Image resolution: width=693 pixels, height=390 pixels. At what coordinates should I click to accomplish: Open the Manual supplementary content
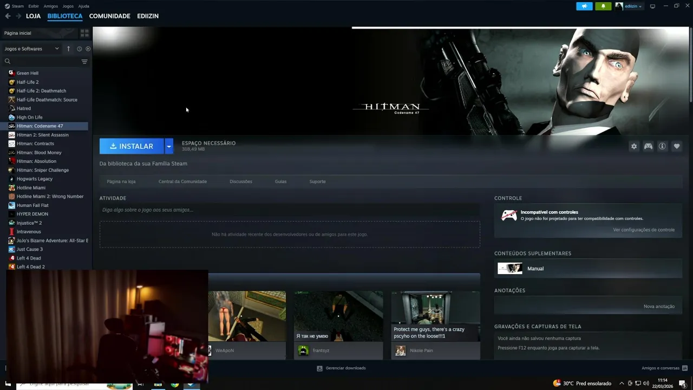(588, 268)
